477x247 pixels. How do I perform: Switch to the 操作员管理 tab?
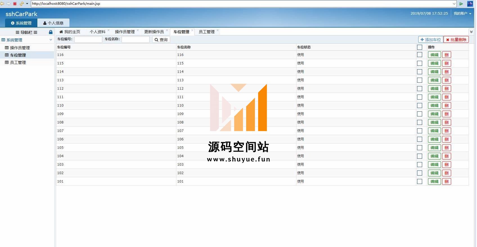pos(125,32)
